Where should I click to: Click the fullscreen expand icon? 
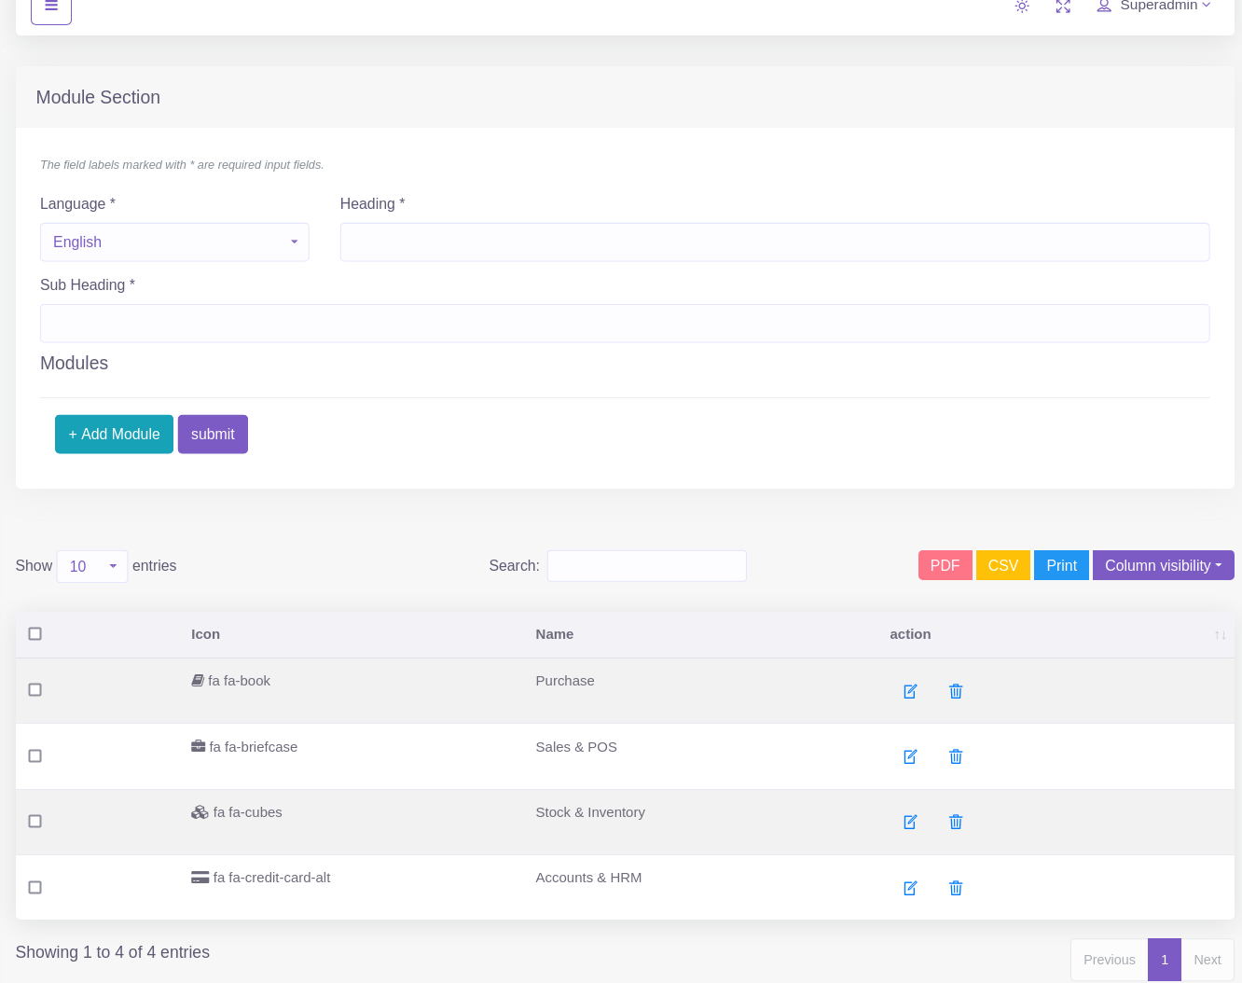click(1063, 7)
